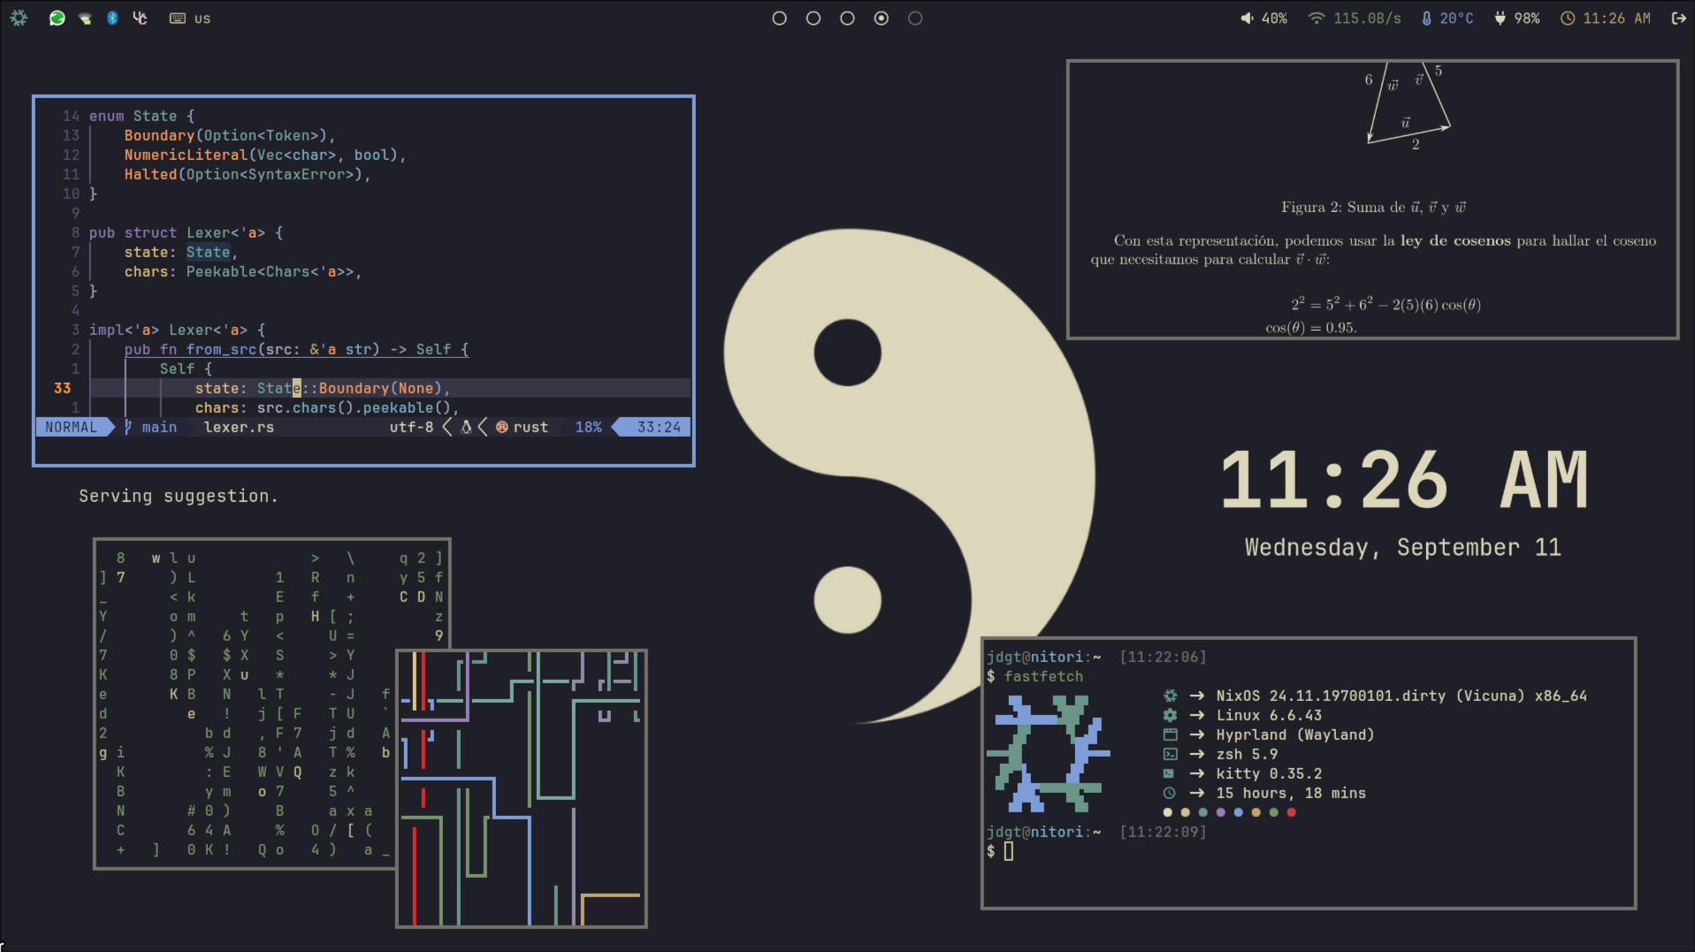Click the blue Bluetooth tray icon
The height and width of the screenshot is (952, 1695).
click(112, 18)
